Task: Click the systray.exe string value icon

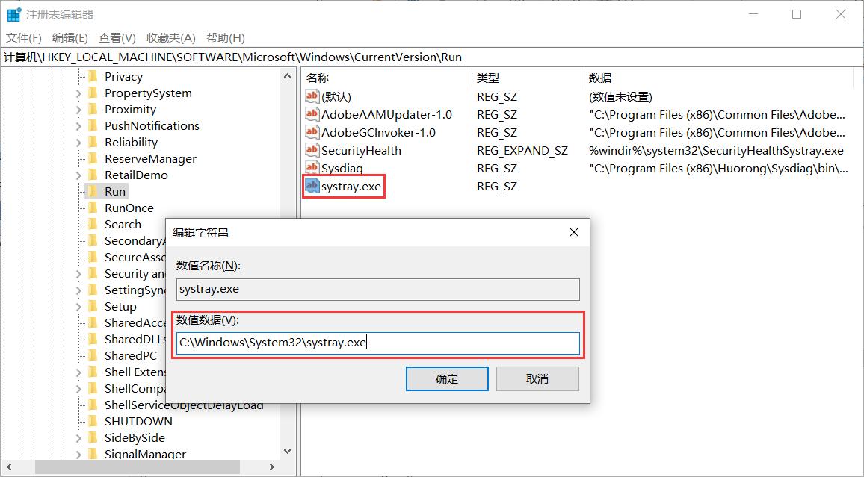Action: (x=312, y=186)
